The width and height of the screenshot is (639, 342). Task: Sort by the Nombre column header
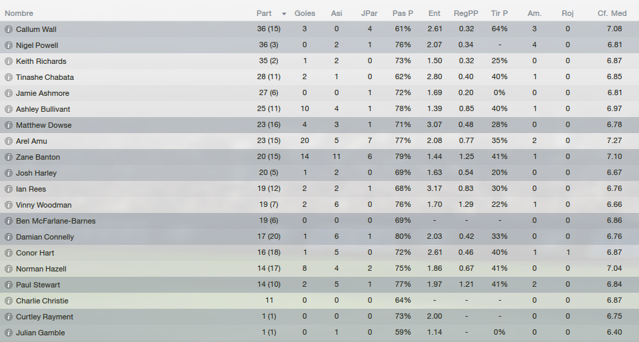click(19, 13)
